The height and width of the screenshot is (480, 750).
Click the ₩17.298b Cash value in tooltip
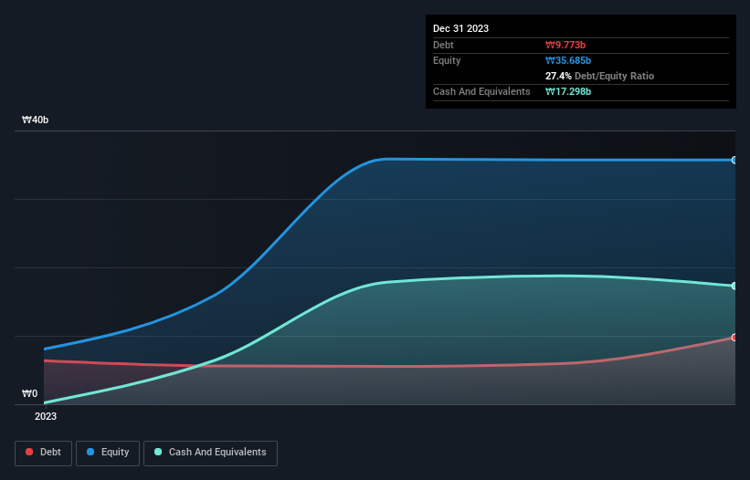(x=568, y=91)
